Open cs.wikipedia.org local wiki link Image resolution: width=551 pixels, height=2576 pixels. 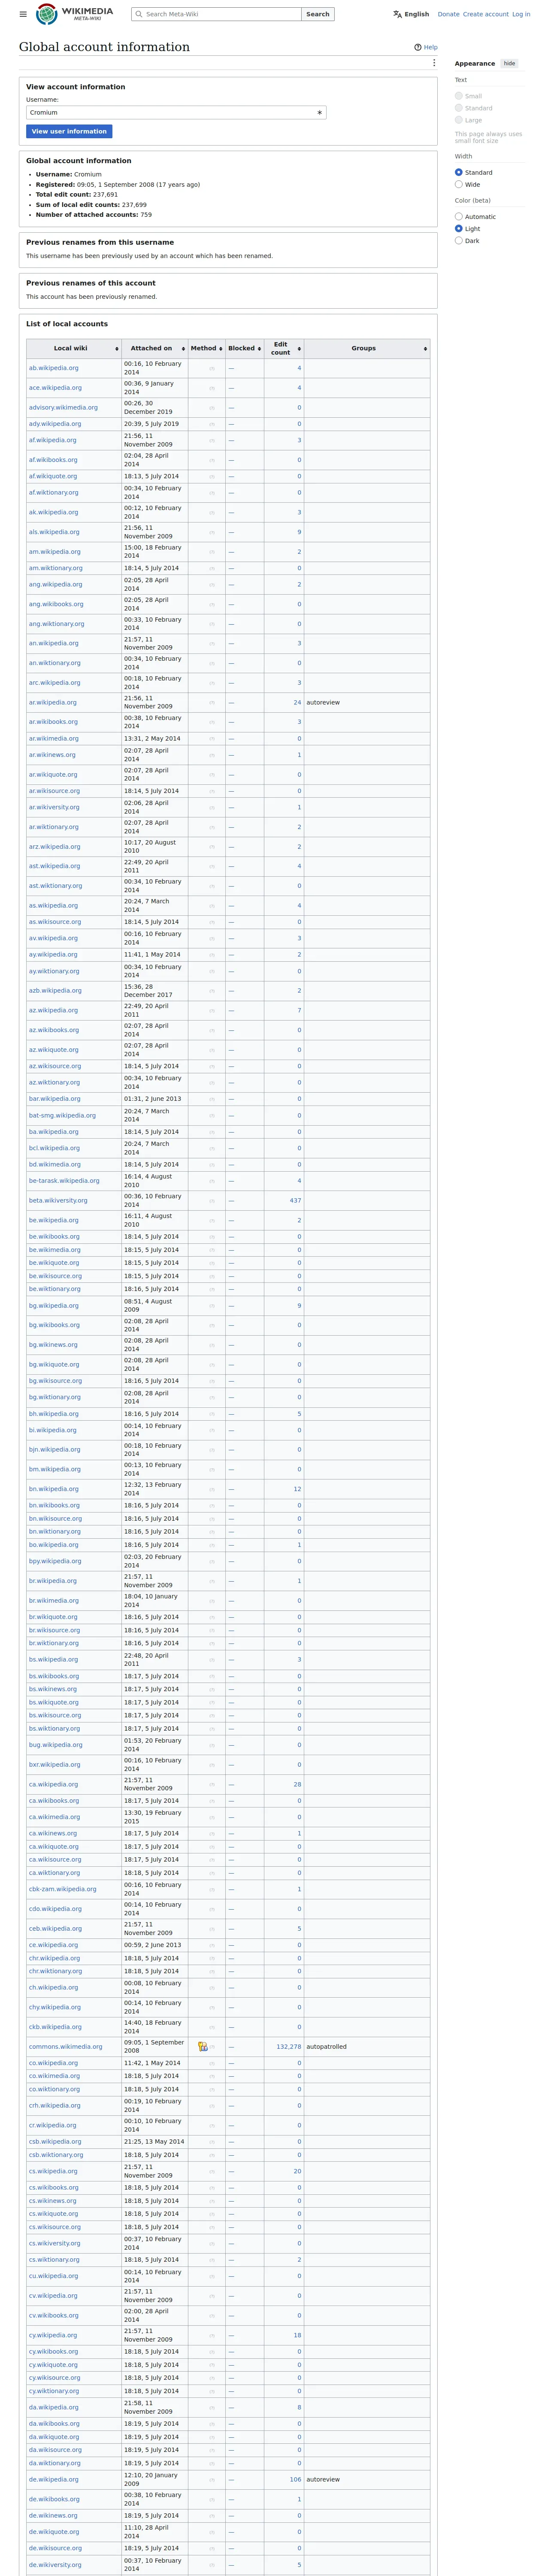click(53, 2171)
